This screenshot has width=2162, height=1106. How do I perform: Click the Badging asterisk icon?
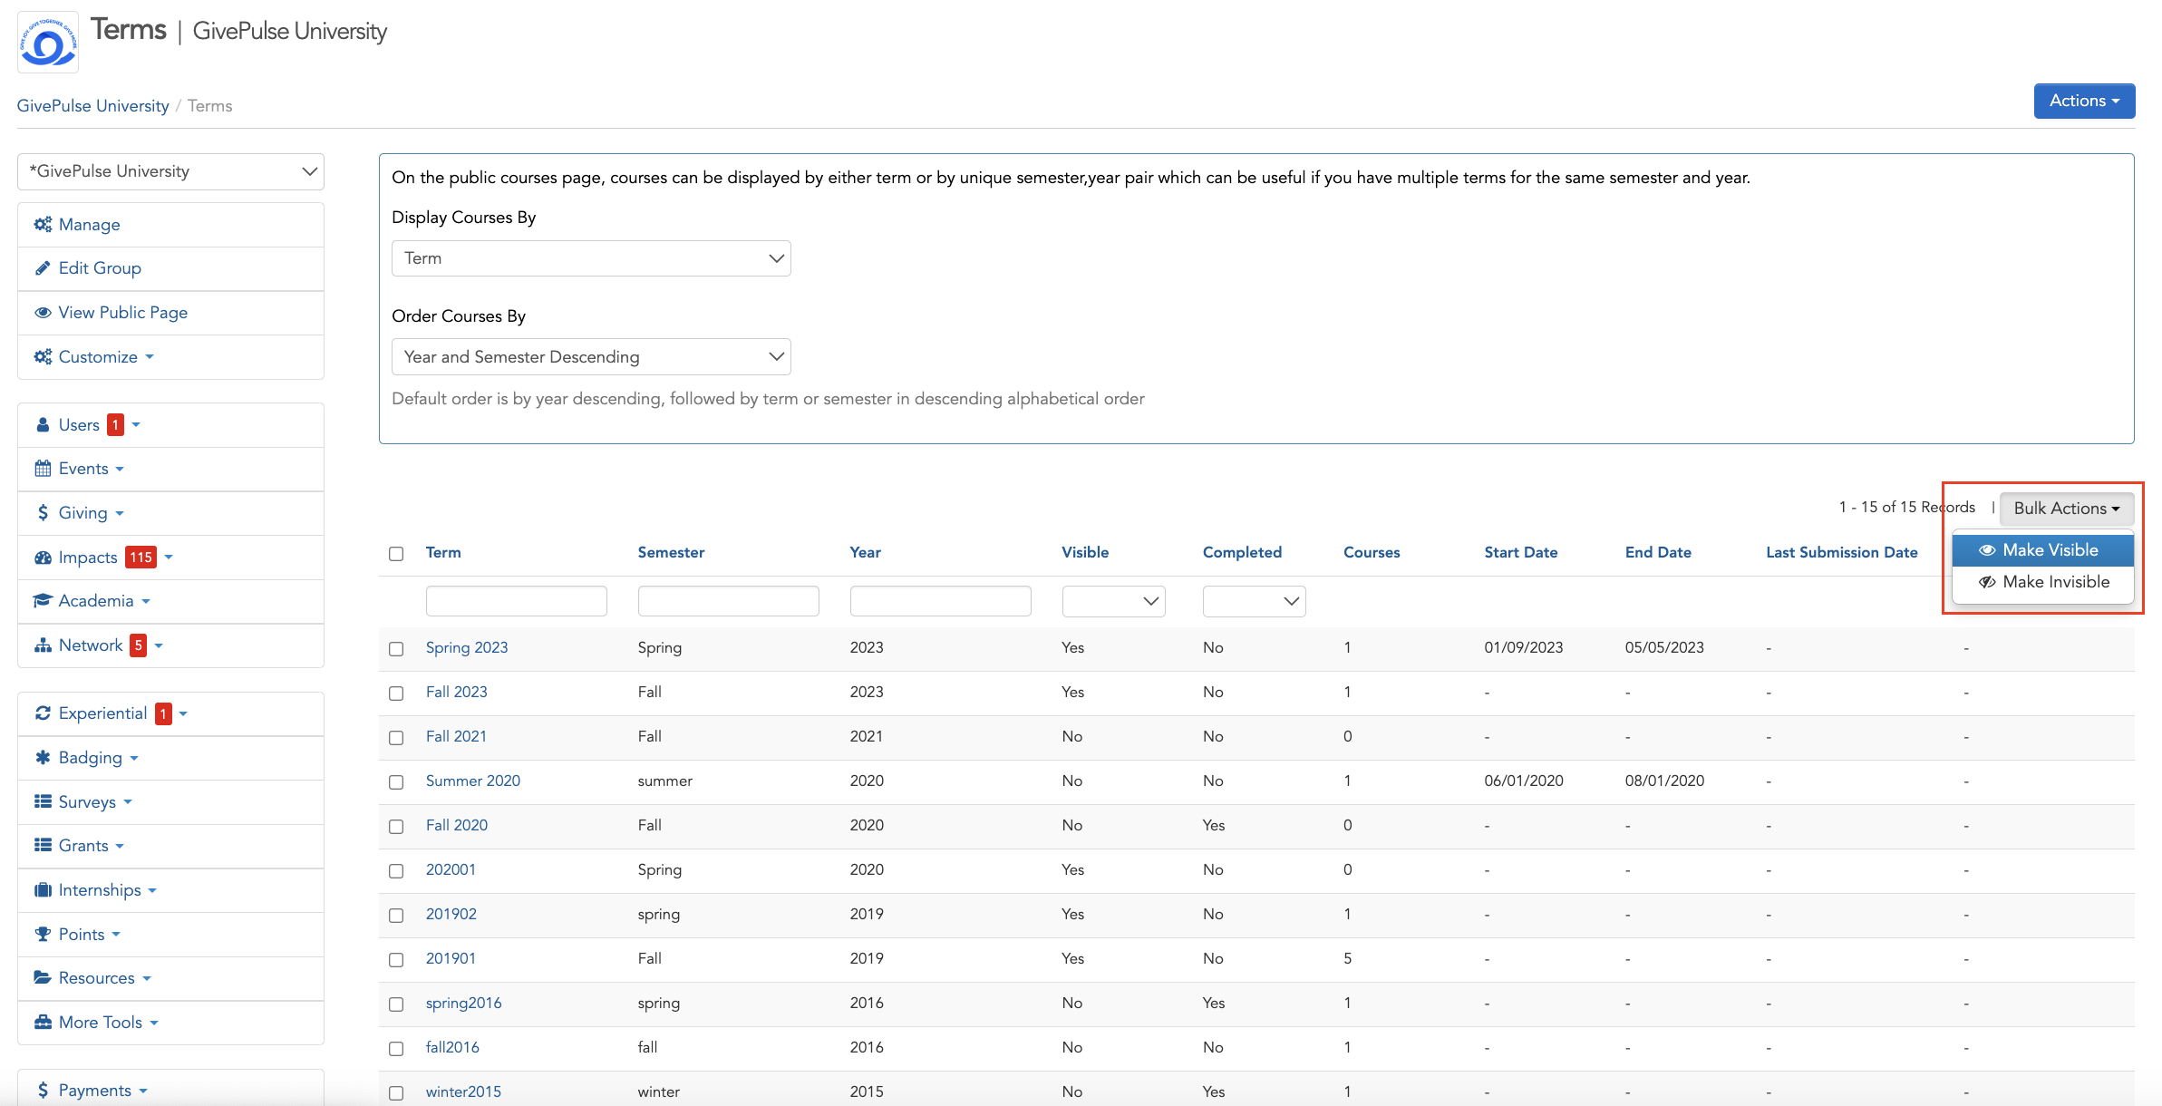point(43,757)
